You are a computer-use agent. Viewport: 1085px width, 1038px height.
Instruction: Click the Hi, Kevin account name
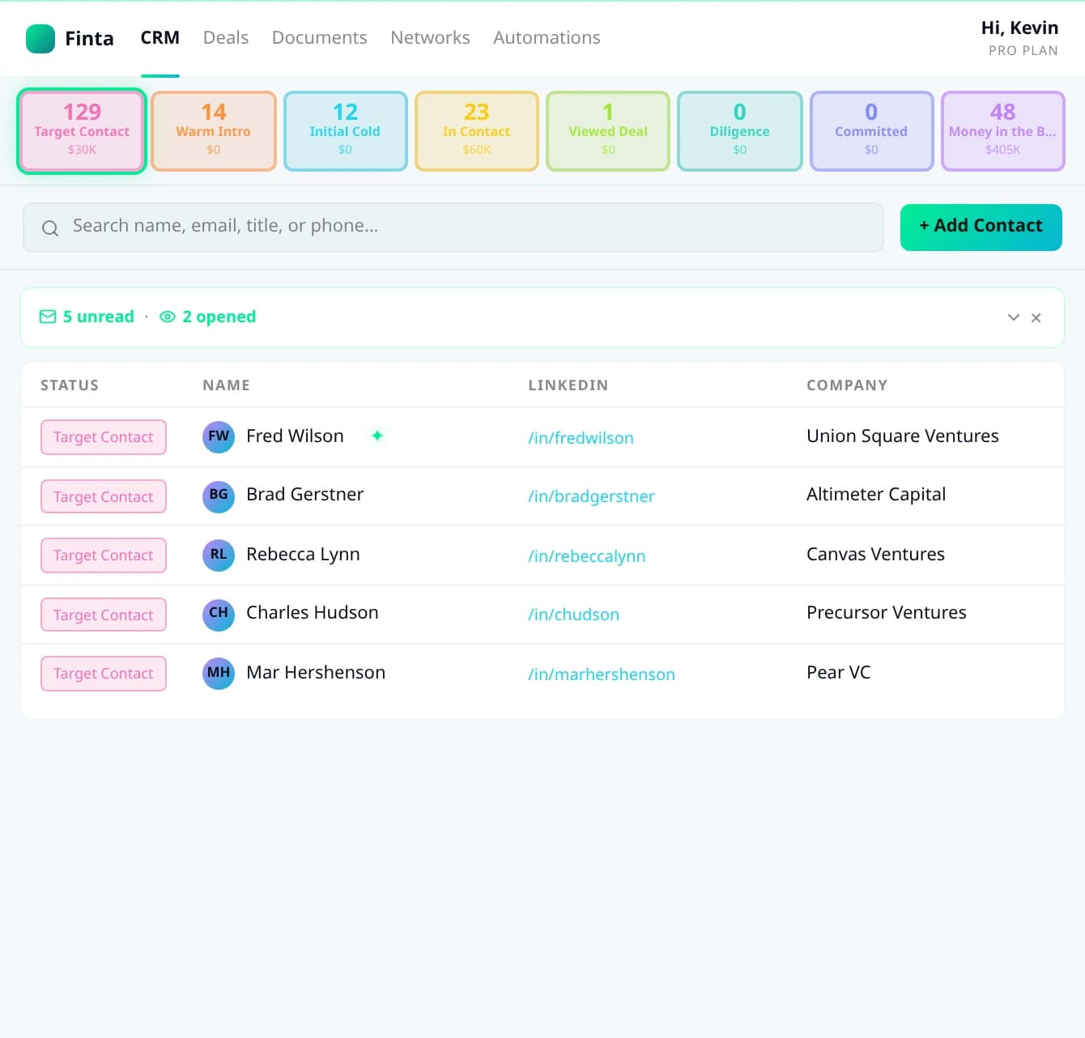tap(1019, 28)
